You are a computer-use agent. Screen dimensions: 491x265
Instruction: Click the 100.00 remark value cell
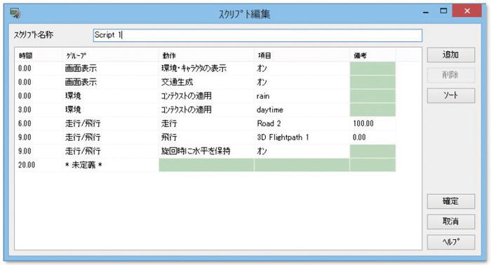click(372, 123)
